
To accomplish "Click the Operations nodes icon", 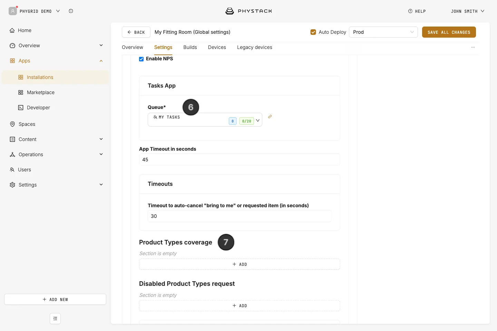I will 12,154.
